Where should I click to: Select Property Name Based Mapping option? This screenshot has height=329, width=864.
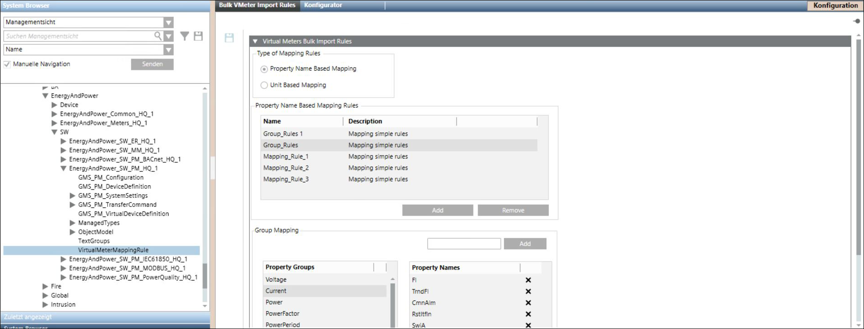coord(264,69)
